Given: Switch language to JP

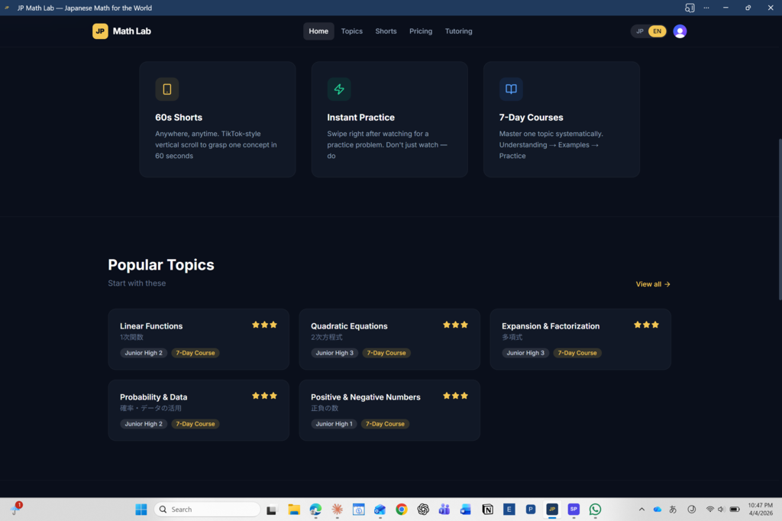Looking at the screenshot, I should [x=640, y=31].
